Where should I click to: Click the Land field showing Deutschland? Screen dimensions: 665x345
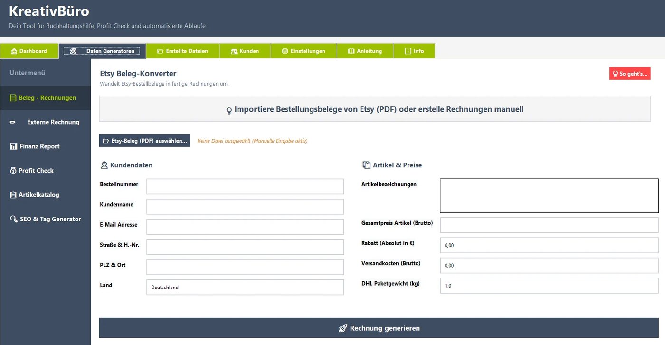point(245,287)
